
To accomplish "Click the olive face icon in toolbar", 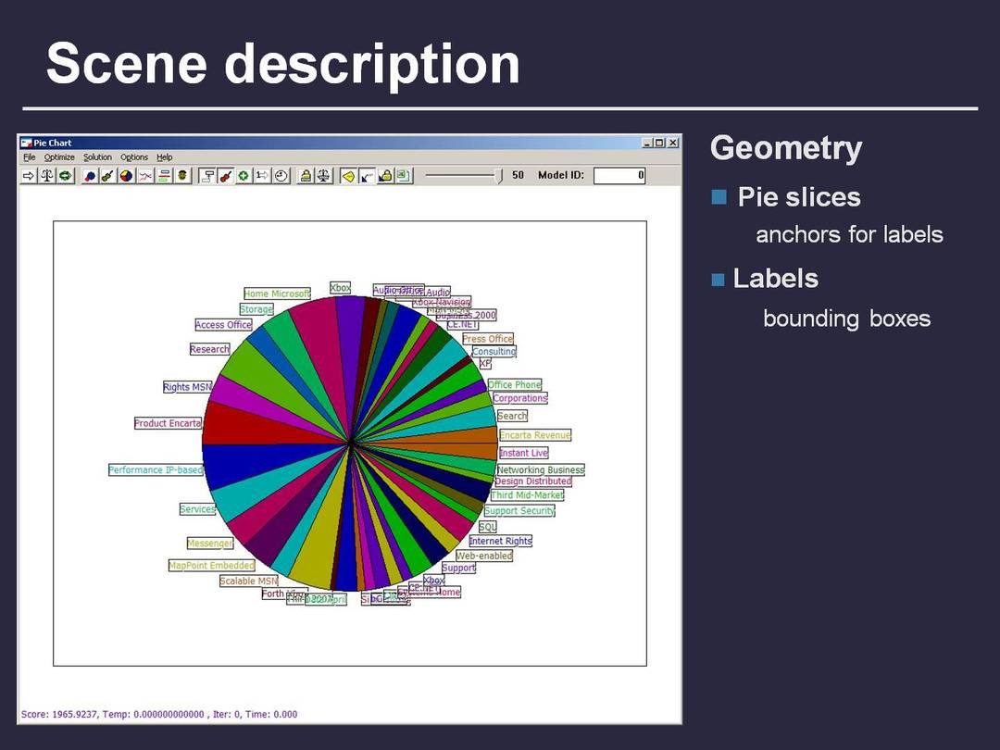I will pyautogui.click(x=181, y=175).
